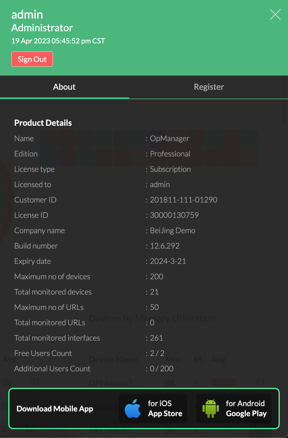Open the iOS App Store link

coord(153,408)
